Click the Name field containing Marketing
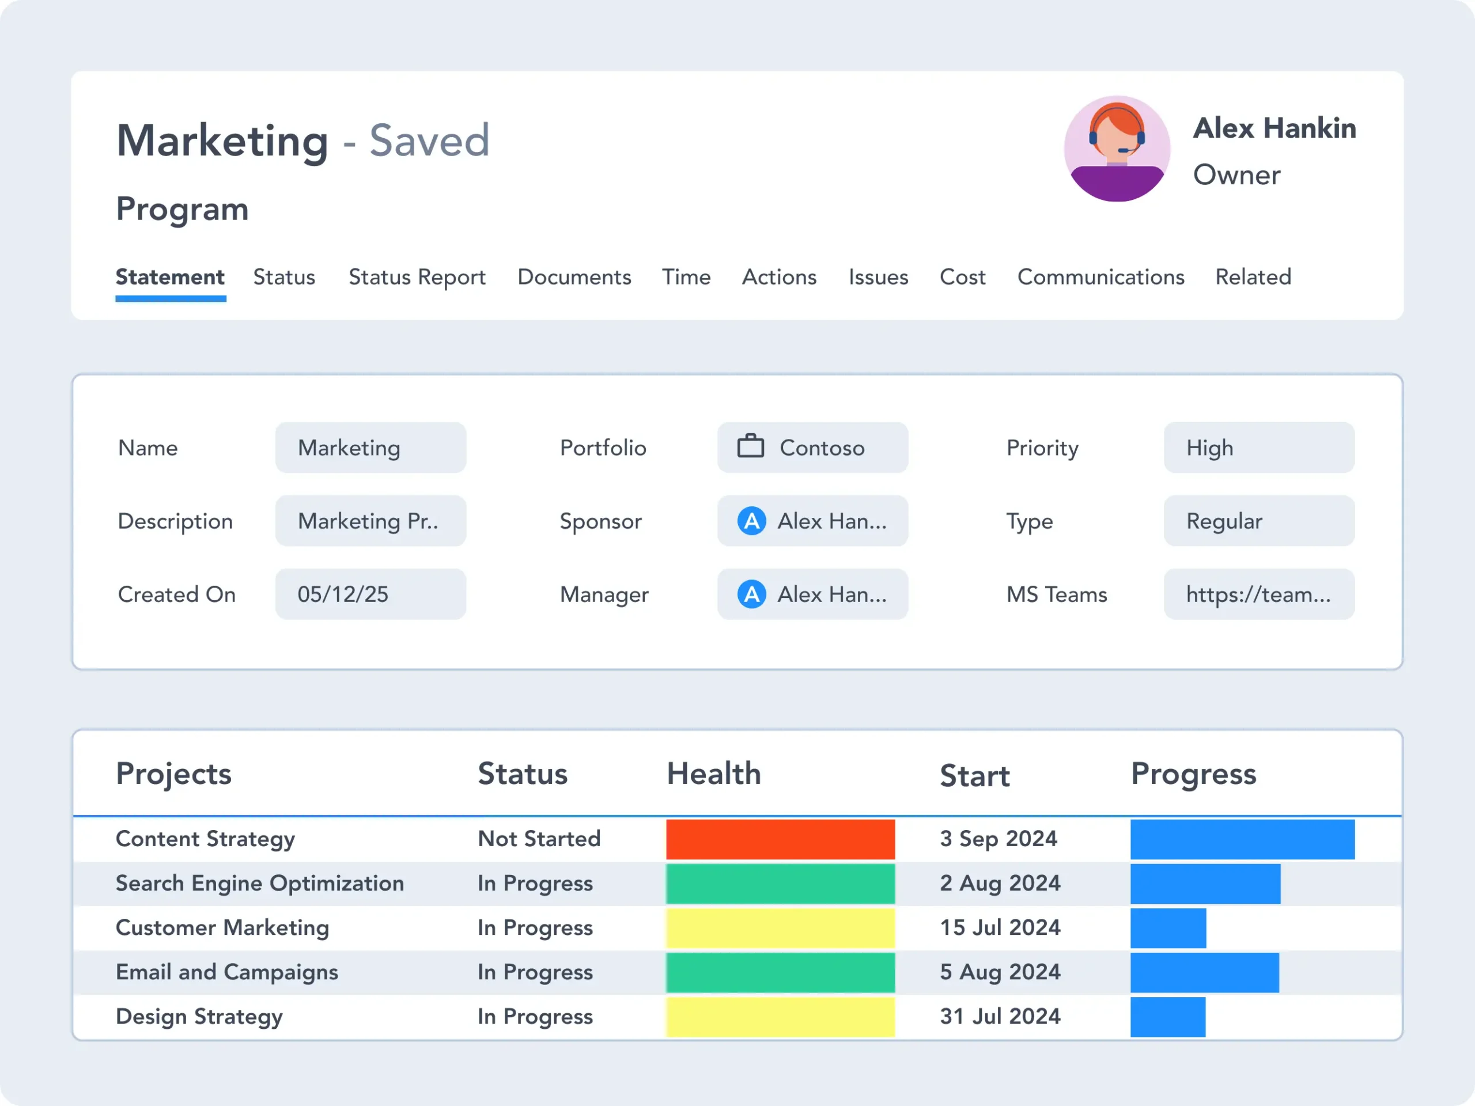The width and height of the screenshot is (1475, 1106). (x=370, y=448)
